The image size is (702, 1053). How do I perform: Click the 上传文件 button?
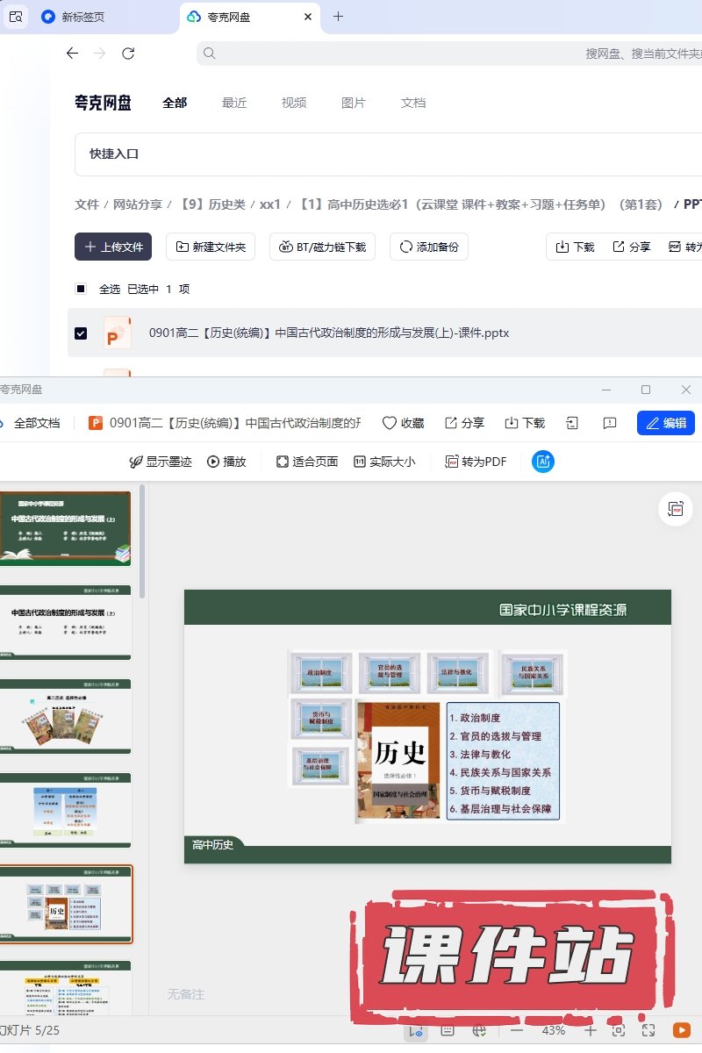click(113, 247)
